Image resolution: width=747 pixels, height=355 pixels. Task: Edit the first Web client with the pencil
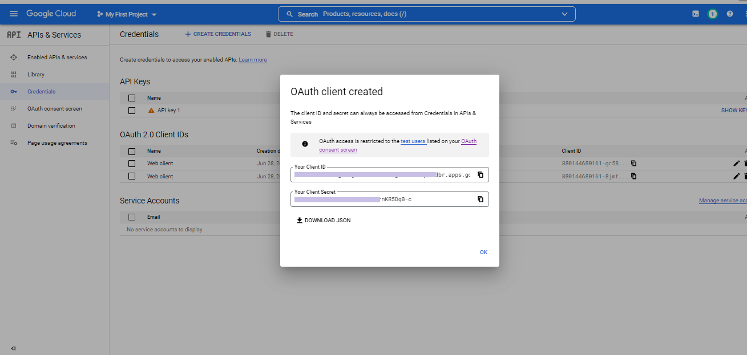tap(736, 164)
